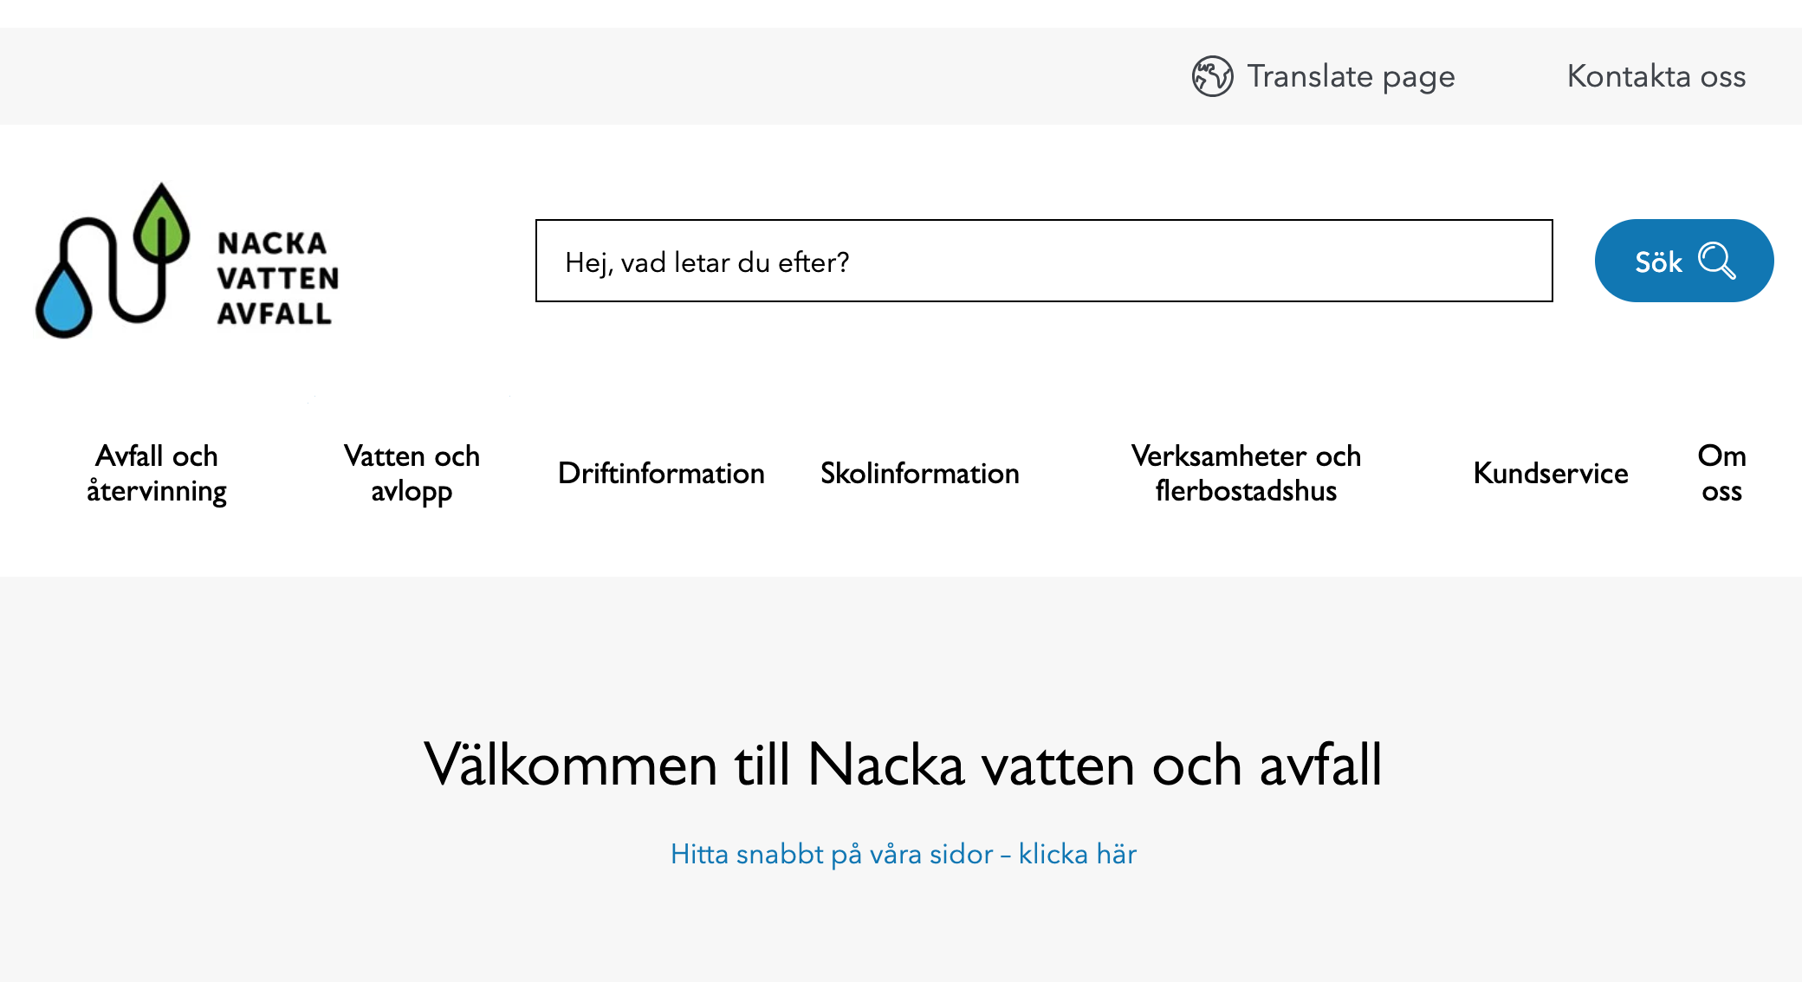The height and width of the screenshot is (982, 1802).
Task: Open the Translate page link
Action: (x=1350, y=76)
